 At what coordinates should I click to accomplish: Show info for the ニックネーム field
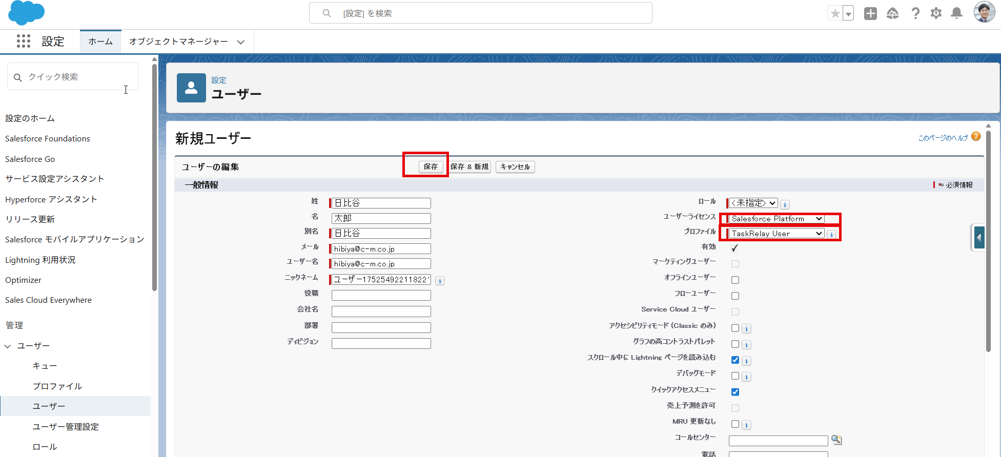pyautogui.click(x=440, y=281)
